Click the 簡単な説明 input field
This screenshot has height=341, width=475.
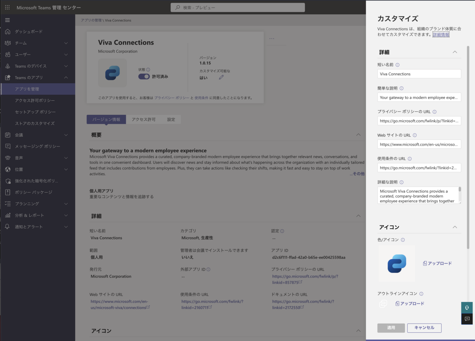tap(419, 97)
